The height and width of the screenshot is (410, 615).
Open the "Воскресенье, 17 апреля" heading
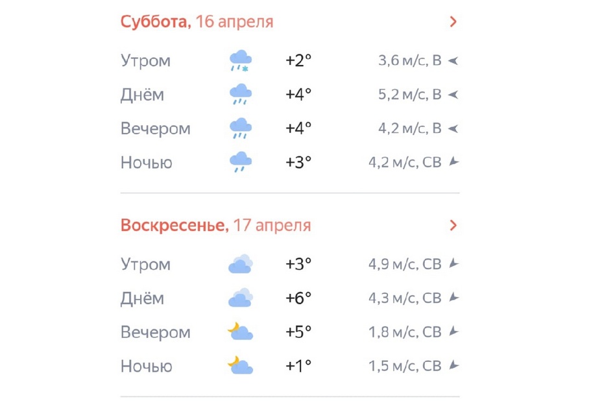(x=215, y=226)
